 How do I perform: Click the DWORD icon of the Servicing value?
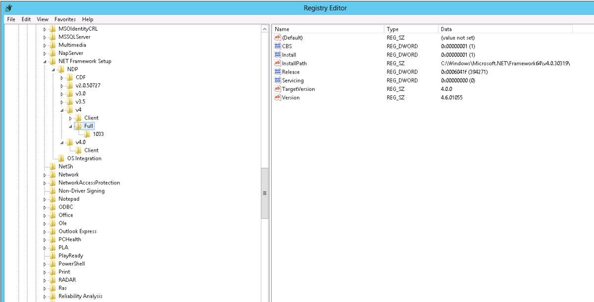click(277, 81)
